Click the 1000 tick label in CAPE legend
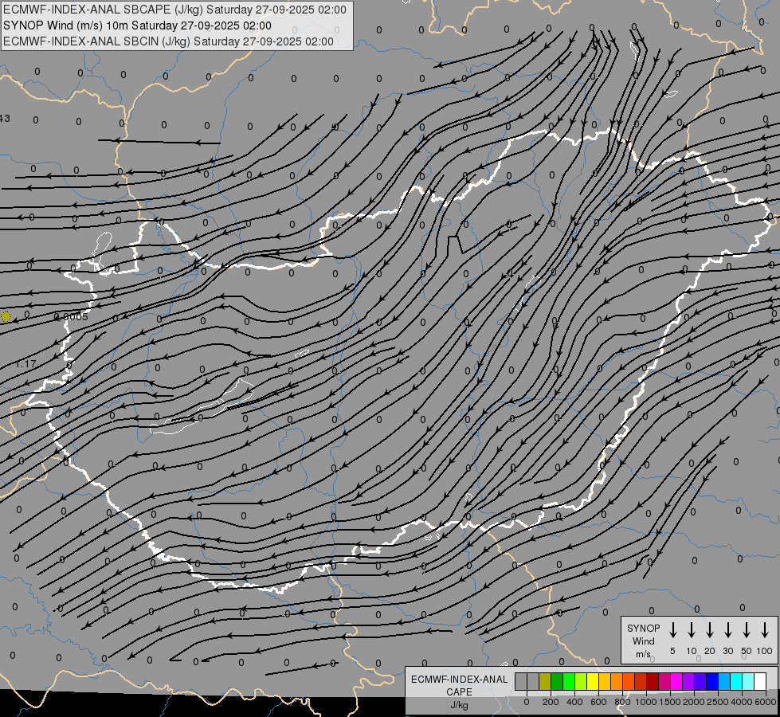The image size is (780, 717). 646,702
